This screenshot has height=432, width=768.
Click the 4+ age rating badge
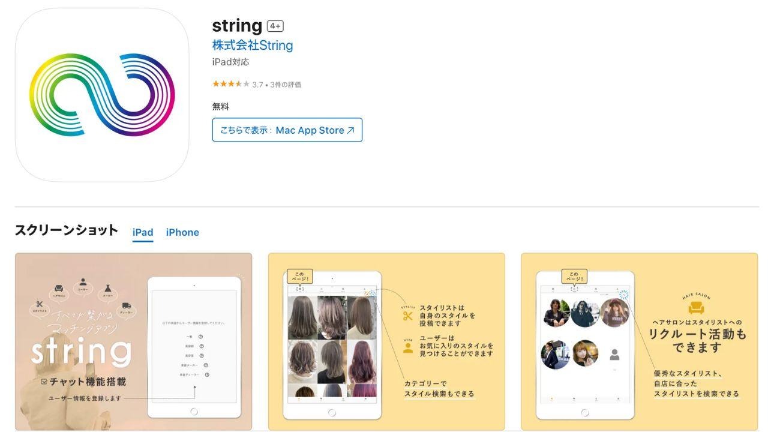pos(275,26)
